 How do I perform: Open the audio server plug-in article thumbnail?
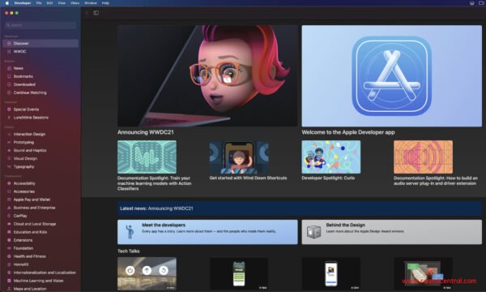click(423, 157)
